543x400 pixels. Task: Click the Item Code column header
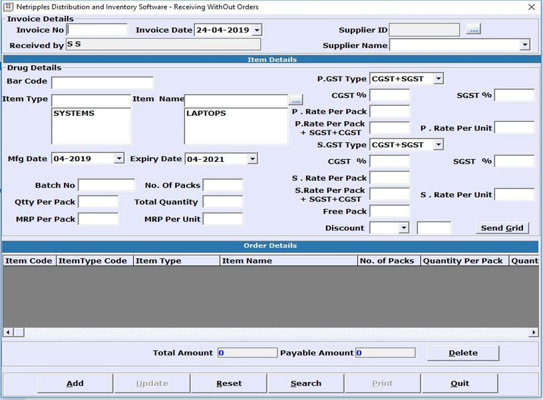pyautogui.click(x=29, y=261)
